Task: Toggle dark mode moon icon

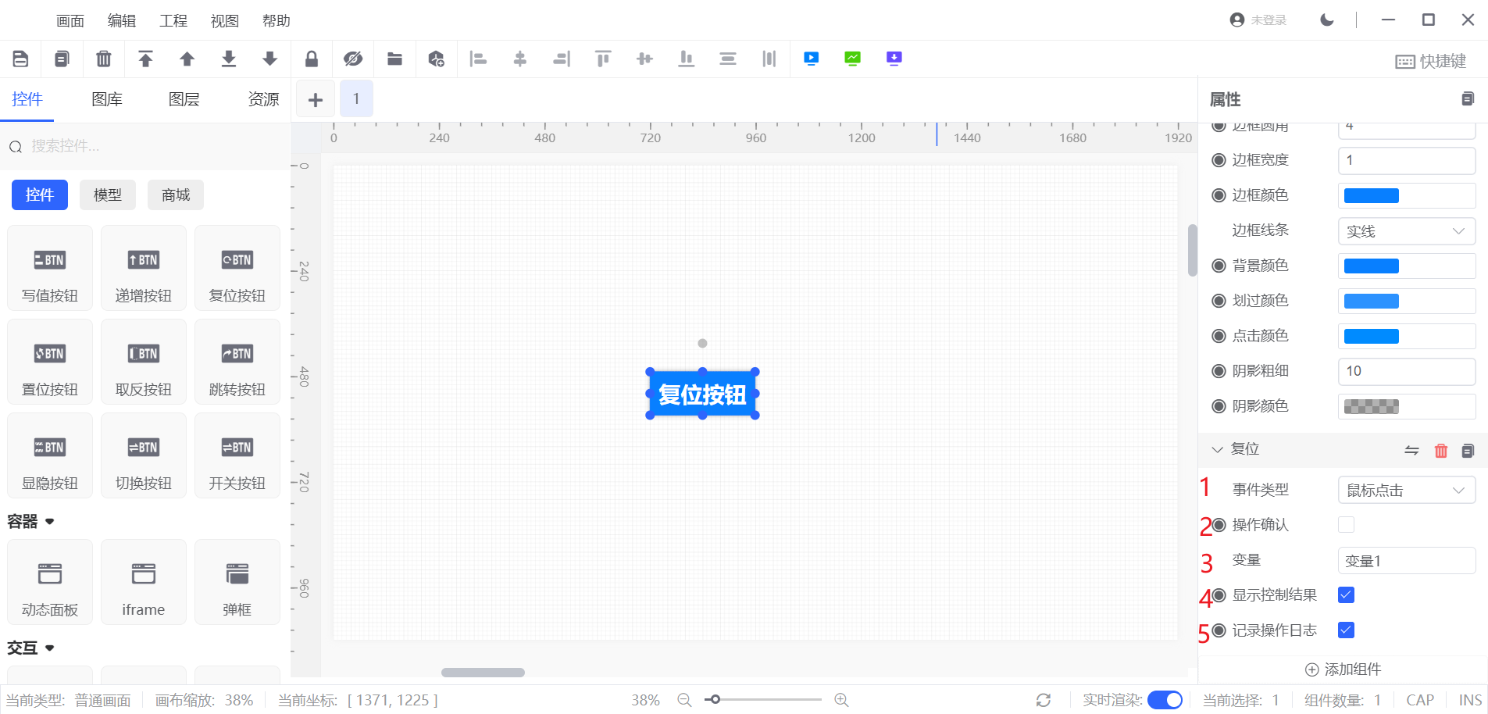Action: pos(1326,20)
